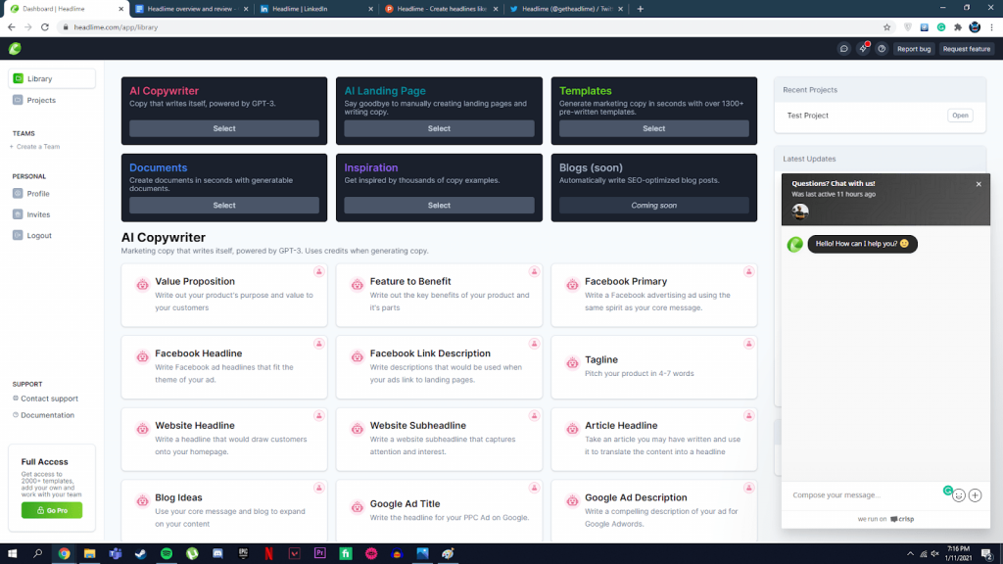Open Windows Start menu
1003x564 pixels.
(12, 554)
